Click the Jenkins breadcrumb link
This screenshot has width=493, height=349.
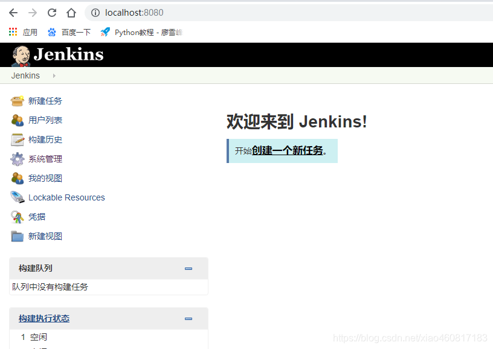[x=25, y=75]
